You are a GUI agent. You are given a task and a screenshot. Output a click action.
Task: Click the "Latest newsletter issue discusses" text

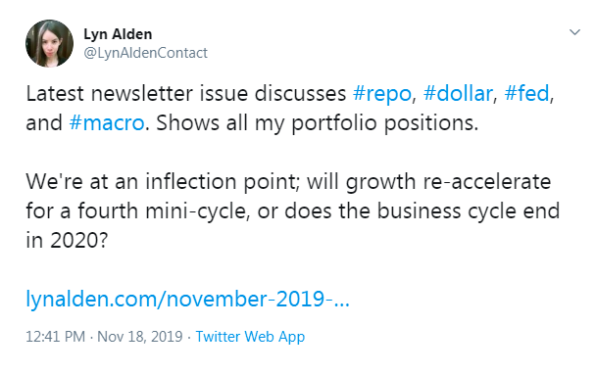tap(186, 93)
